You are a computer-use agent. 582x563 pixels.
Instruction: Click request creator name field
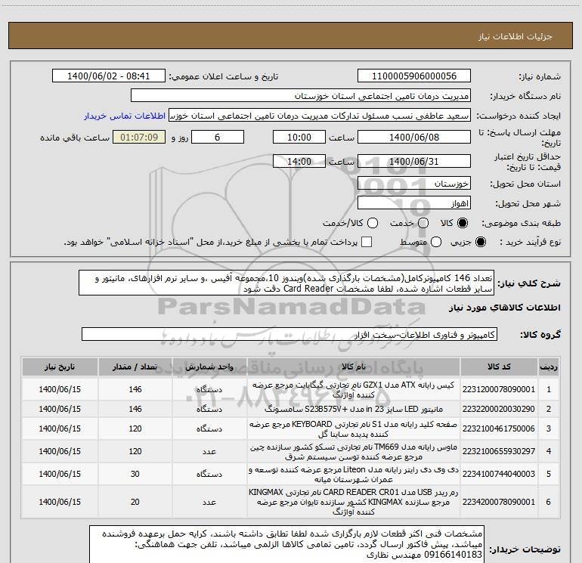coord(320,116)
